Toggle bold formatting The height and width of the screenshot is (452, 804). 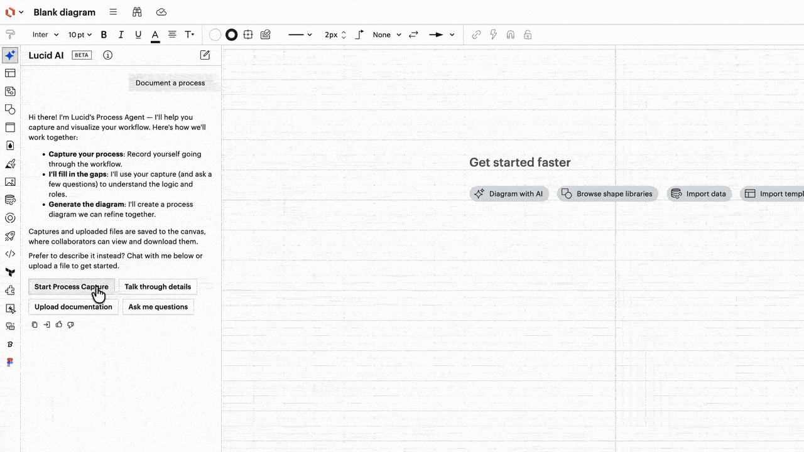104,35
